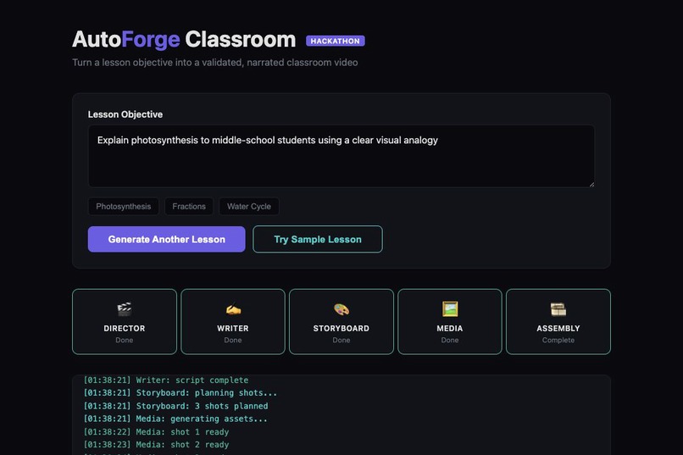Click the textarea resize handle corner

point(591,184)
